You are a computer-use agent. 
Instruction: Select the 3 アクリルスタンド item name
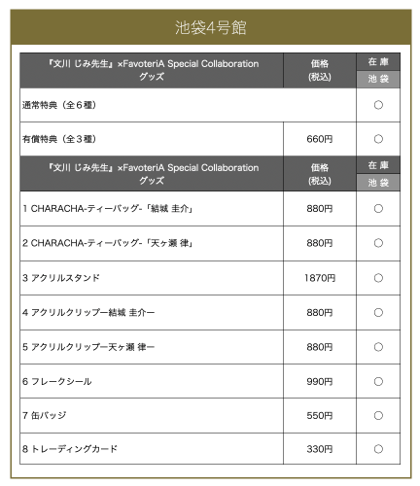point(61,278)
